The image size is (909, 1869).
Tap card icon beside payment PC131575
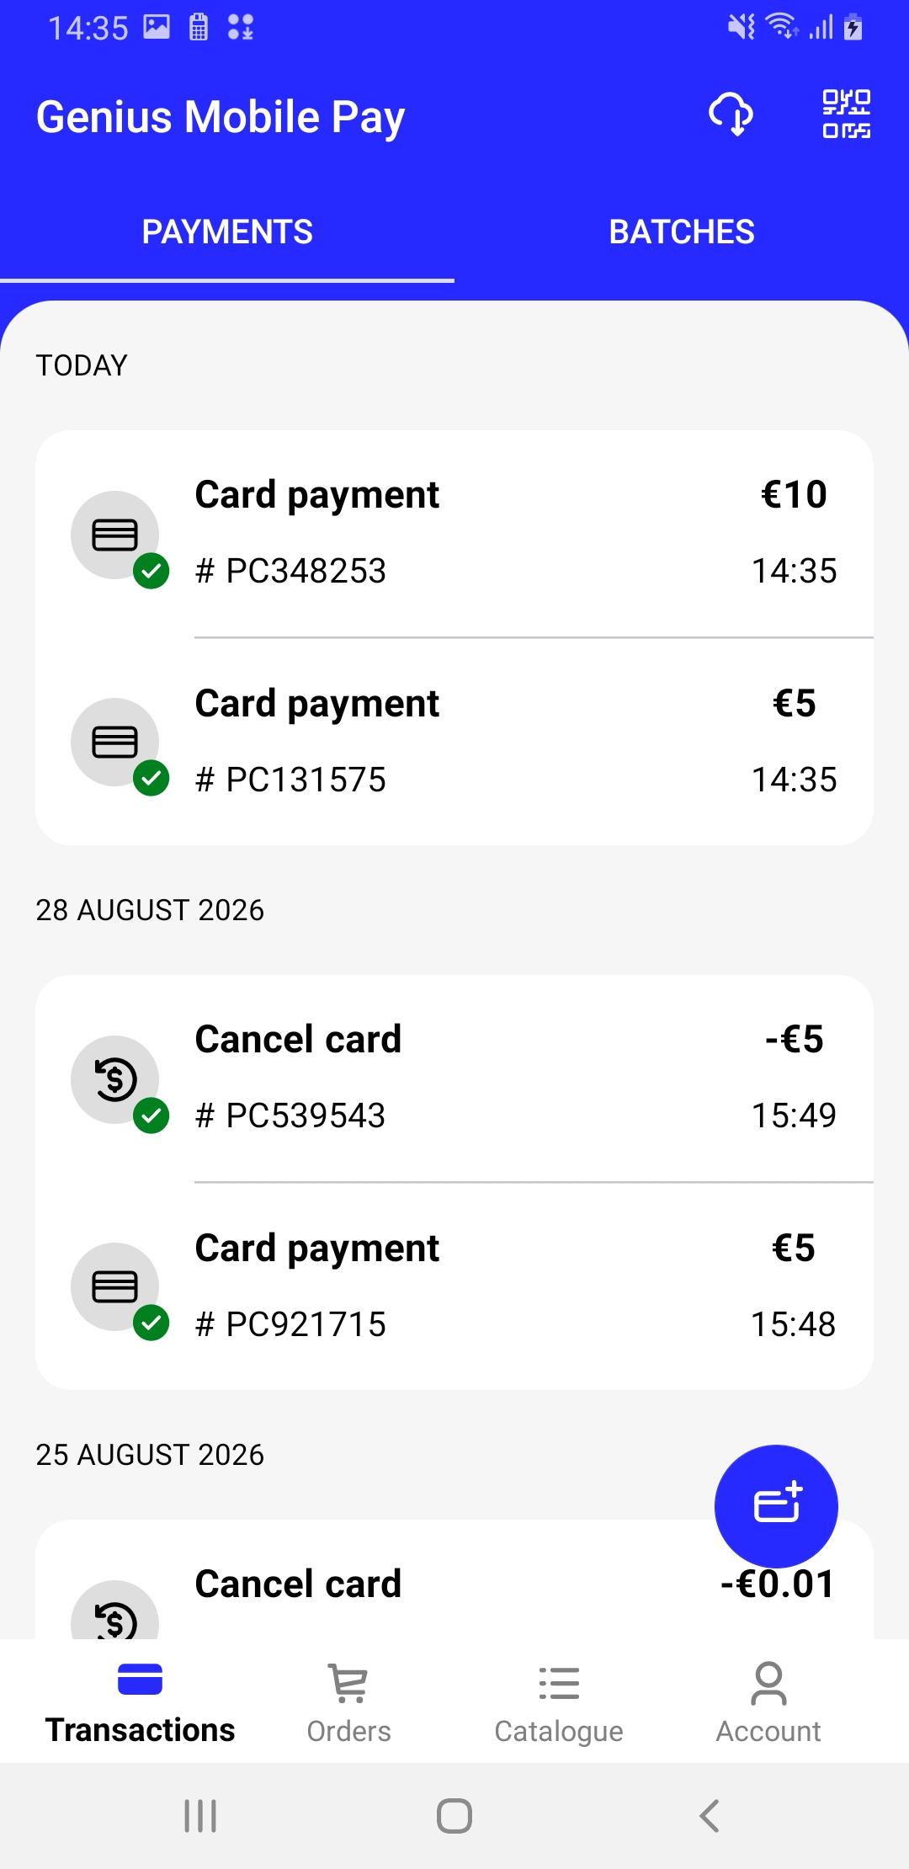point(115,743)
